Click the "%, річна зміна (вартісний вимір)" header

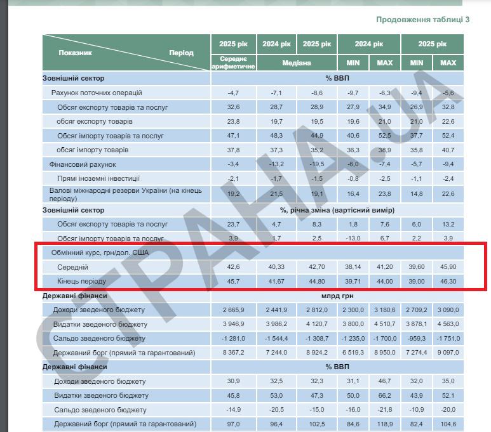pyautogui.click(x=337, y=210)
